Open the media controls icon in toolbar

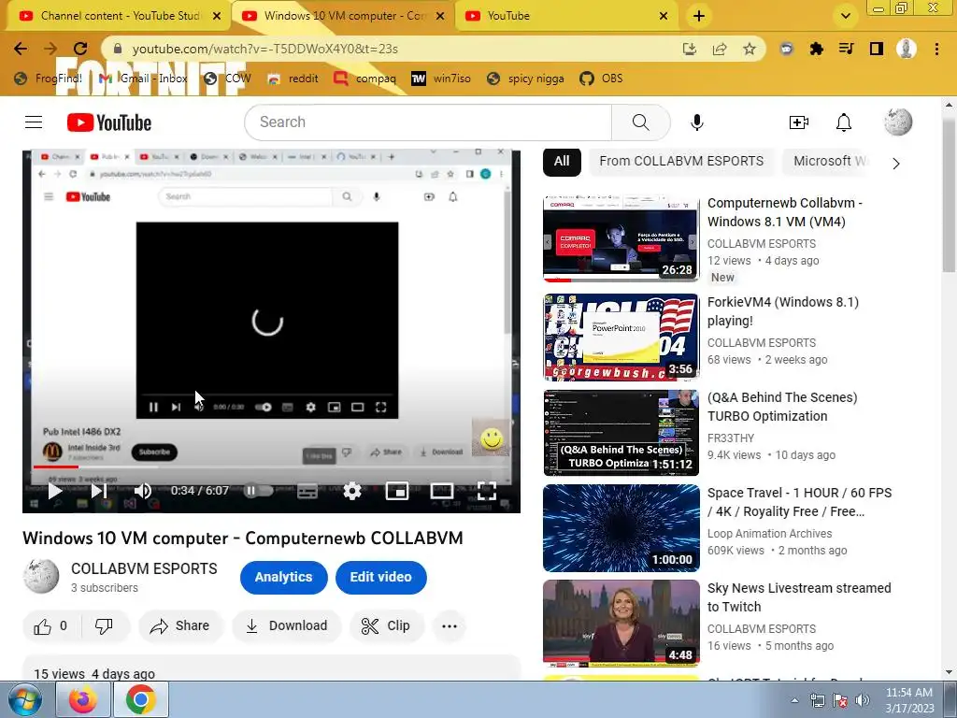(x=846, y=49)
